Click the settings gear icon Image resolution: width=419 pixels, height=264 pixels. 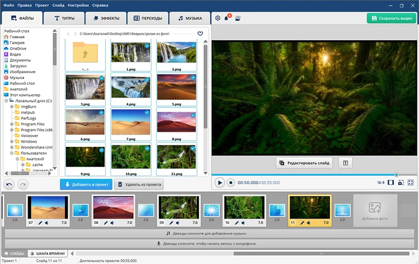click(x=218, y=18)
